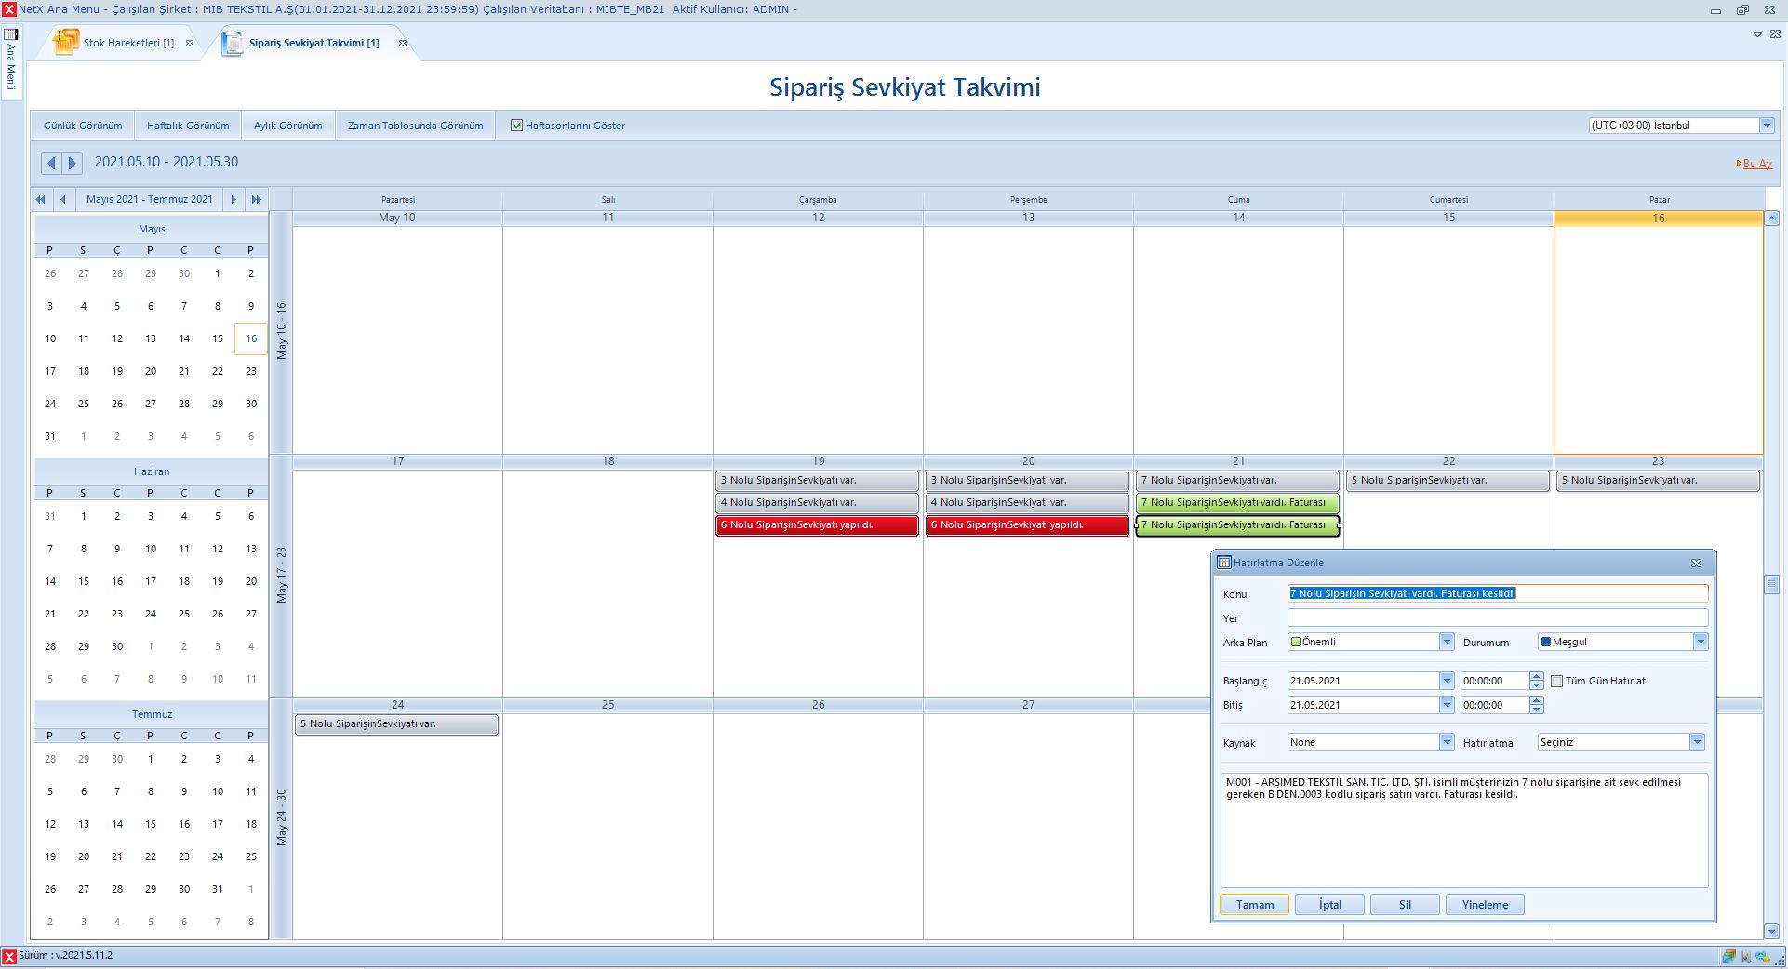The height and width of the screenshot is (969, 1788).
Task: Expand the Durumum dropdown showing Meşgul
Action: 1701,642
